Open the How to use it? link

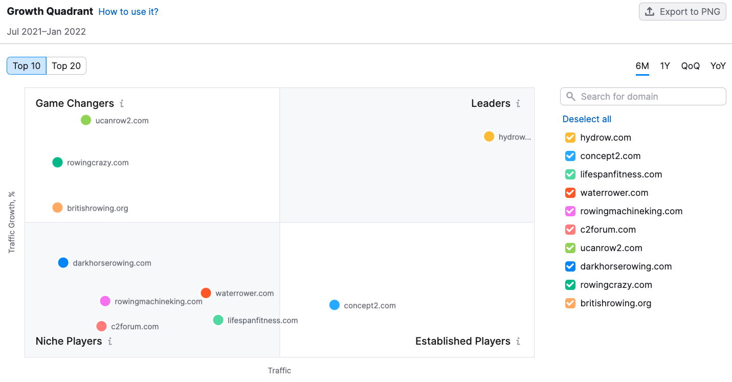128,12
